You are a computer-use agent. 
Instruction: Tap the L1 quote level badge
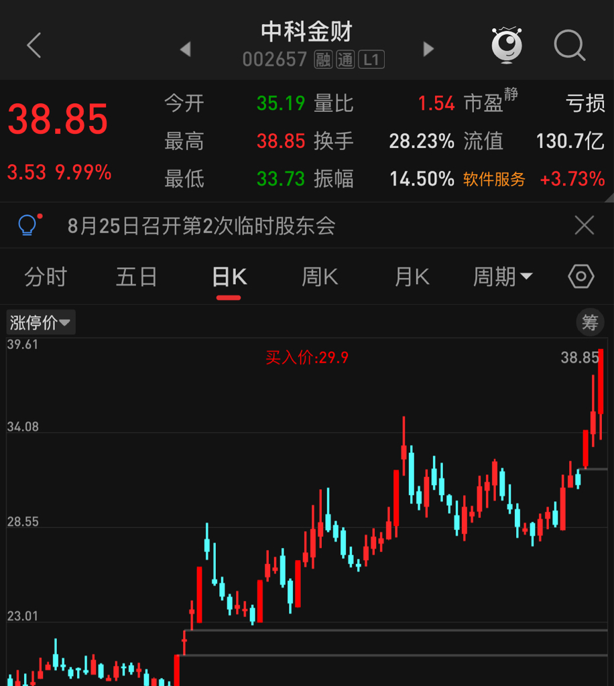(371, 60)
